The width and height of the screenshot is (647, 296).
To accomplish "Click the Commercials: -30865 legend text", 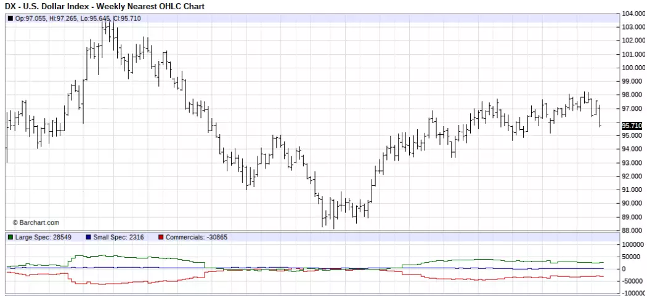I will 197,237.
